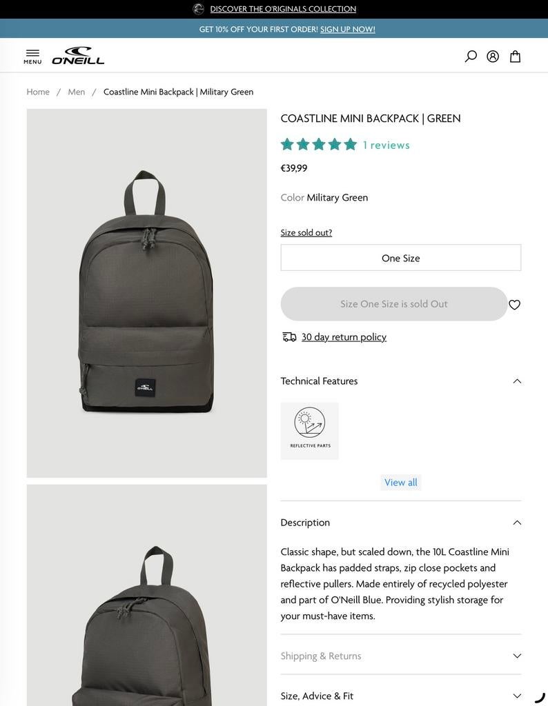This screenshot has height=706, width=548.
Task: Expand the Size, Advice & Fit section
Action: click(x=517, y=695)
